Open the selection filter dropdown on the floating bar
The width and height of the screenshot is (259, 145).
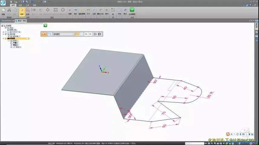coord(73,34)
